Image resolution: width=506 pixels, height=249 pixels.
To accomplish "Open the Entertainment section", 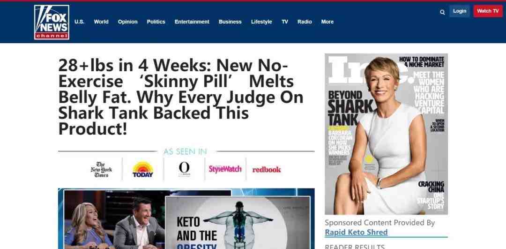I will (192, 22).
